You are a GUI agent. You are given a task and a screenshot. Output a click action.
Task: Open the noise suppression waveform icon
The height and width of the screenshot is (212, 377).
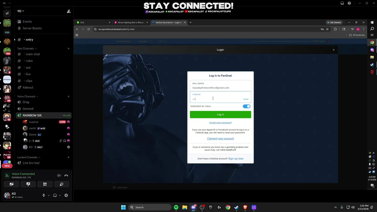tap(59, 175)
